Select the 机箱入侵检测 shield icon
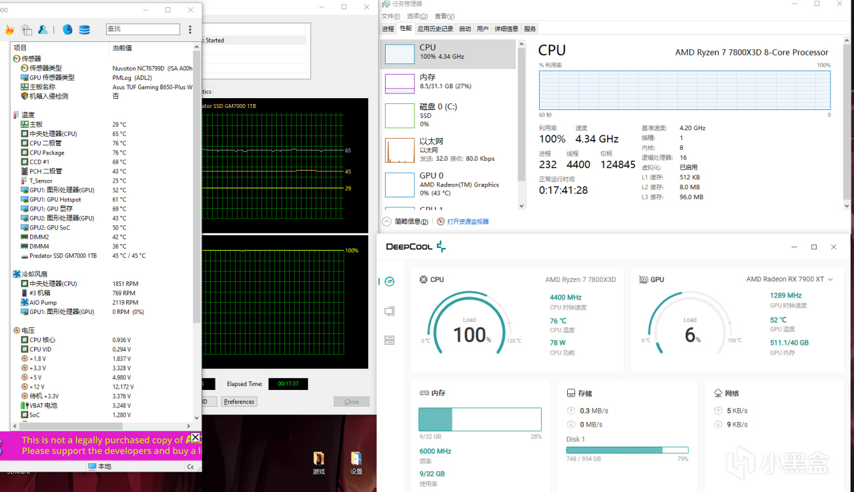 coord(25,96)
